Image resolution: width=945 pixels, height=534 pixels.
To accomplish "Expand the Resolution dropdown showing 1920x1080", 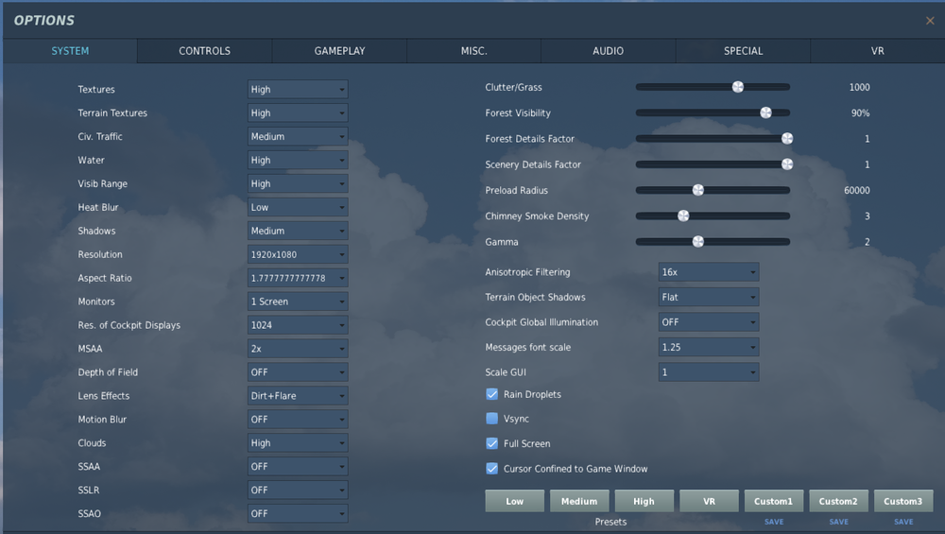I will (x=298, y=254).
